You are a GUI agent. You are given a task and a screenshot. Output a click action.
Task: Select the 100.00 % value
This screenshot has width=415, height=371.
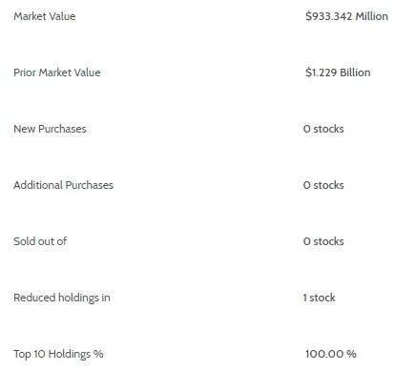click(x=331, y=354)
